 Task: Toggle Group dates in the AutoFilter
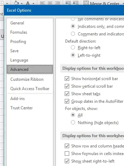pyautogui.click(x=67, y=101)
